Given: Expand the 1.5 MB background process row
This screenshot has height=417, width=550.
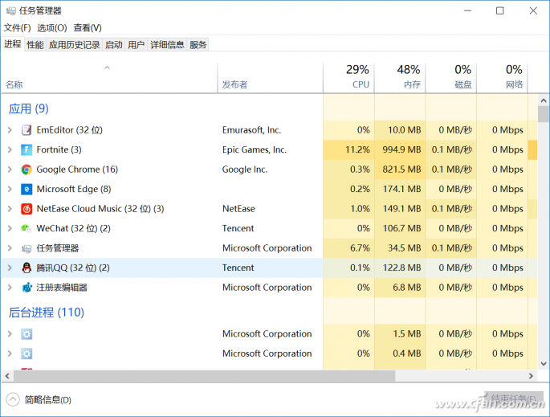Looking at the screenshot, I should click(10, 333).
